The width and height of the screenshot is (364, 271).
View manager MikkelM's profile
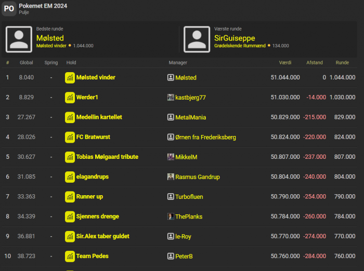pyautogui.click(x=186, y=157)
